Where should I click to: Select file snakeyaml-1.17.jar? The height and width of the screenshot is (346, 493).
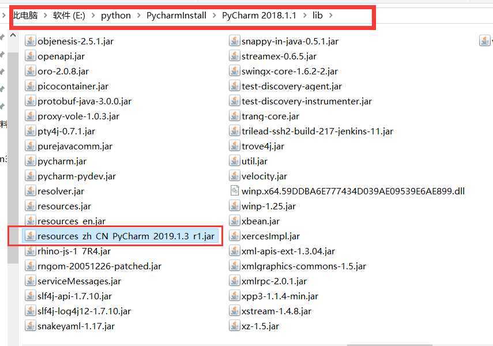[x=70, y=326]
